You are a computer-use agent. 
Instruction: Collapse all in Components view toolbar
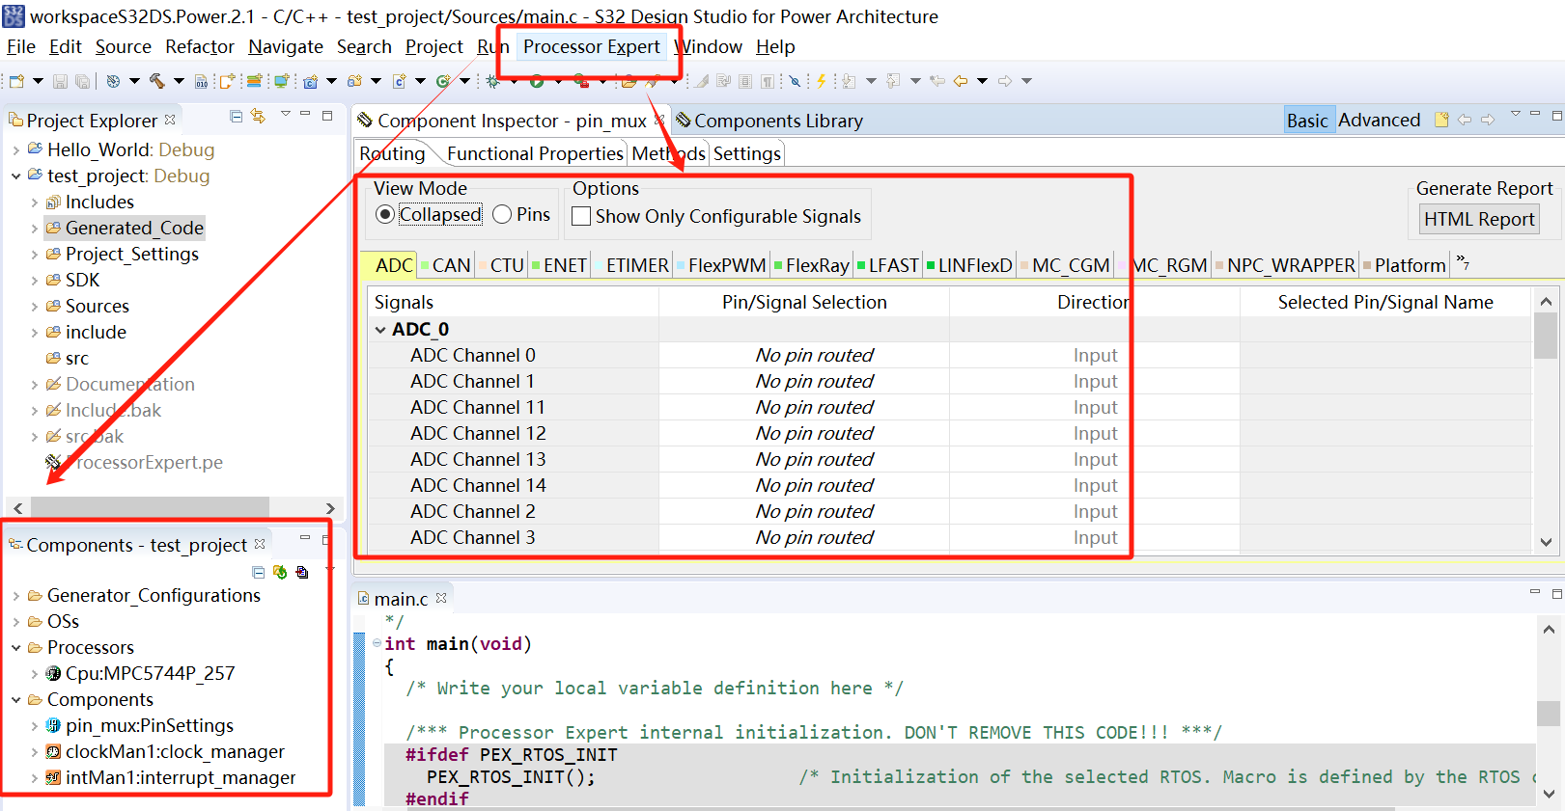pyautogui.click(x=258, y=572)
